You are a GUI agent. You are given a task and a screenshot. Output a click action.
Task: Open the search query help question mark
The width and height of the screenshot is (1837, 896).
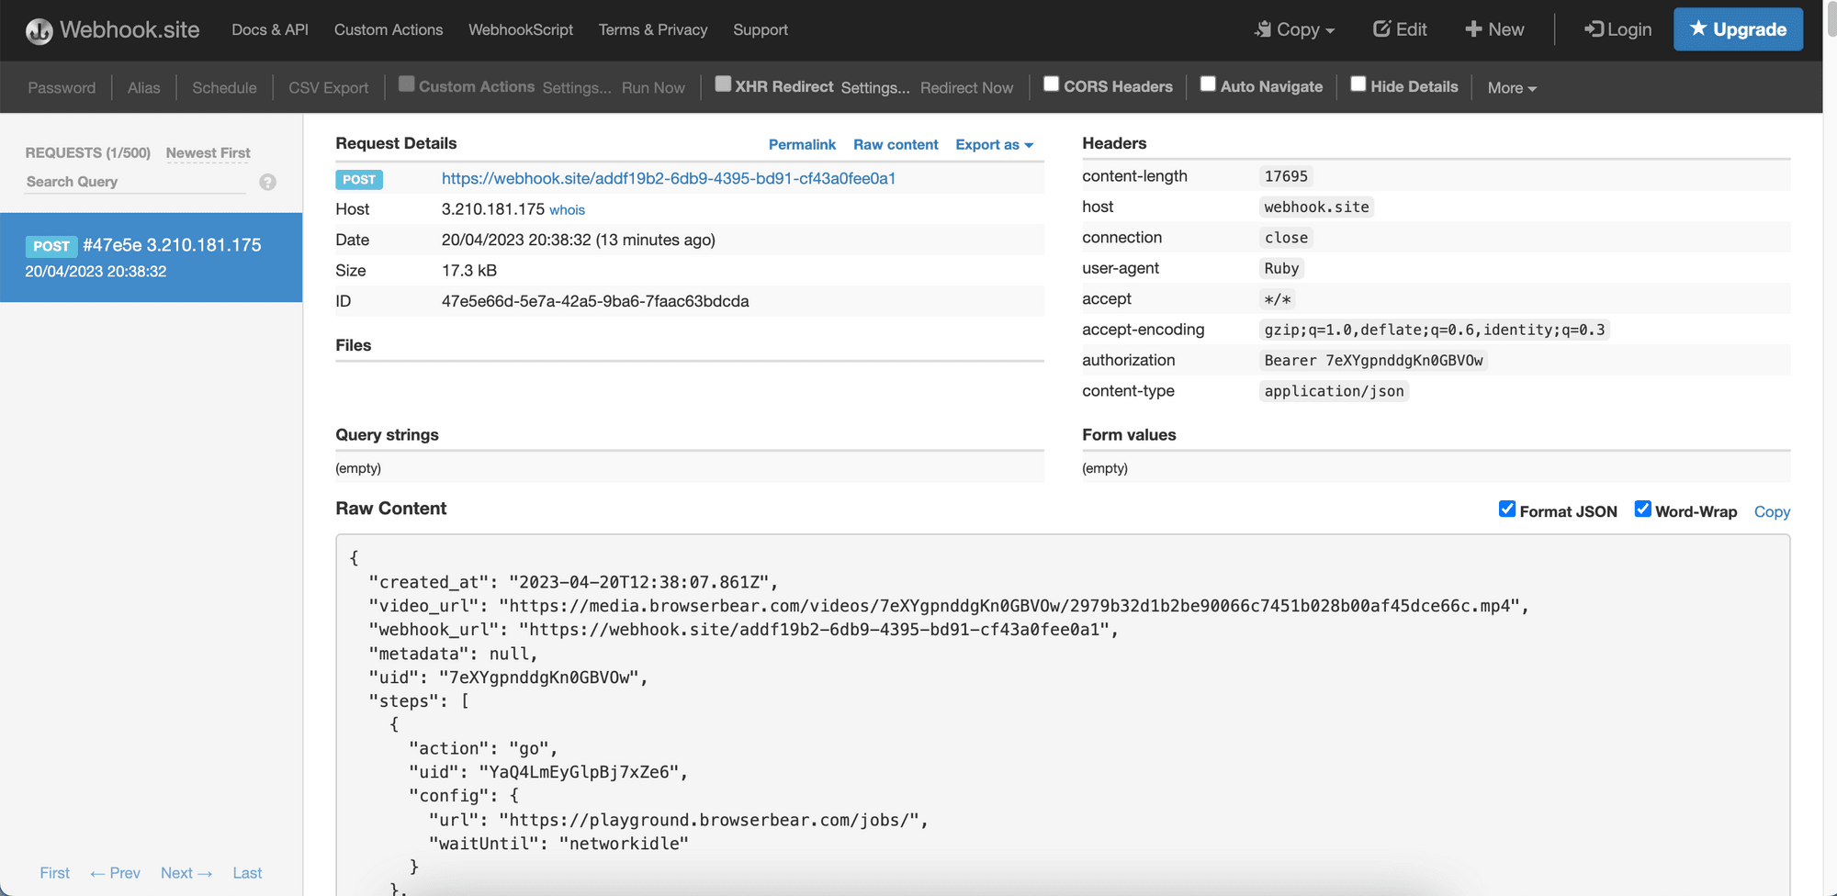coord(267,182)
